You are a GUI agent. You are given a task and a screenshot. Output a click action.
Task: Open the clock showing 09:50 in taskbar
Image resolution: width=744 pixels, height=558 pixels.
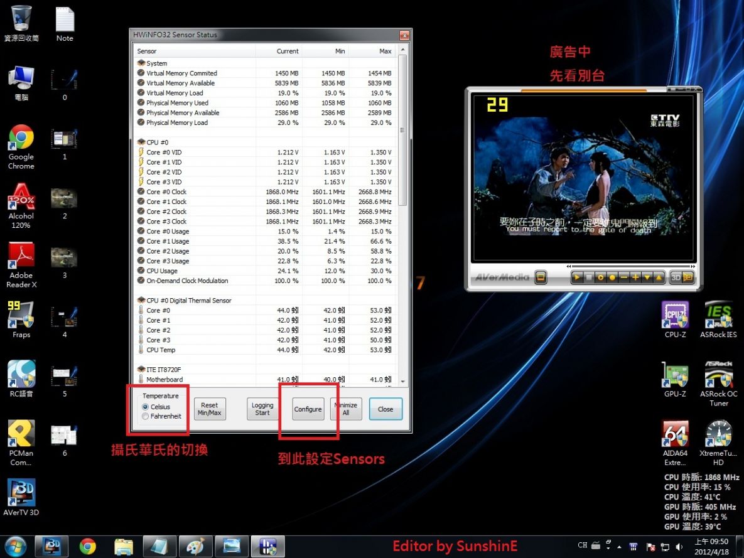711,547
